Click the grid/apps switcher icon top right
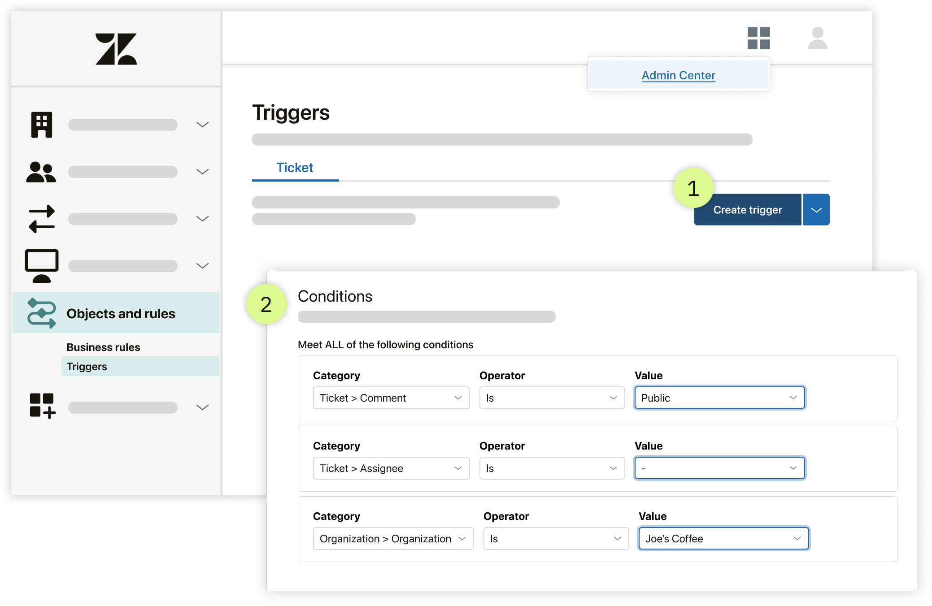Image resolution: width=932 pixels, height=606 pixels. 759,39
